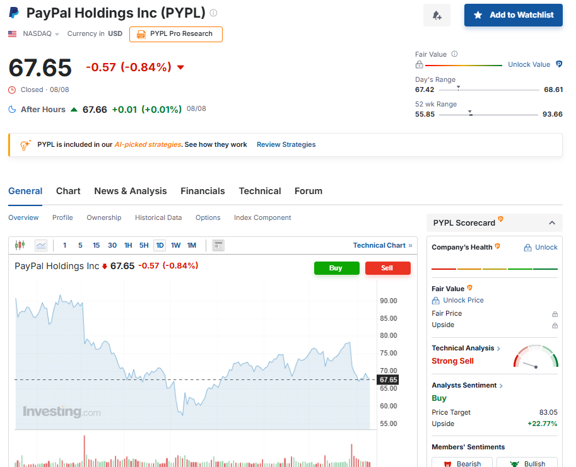Click the Fair Price lock icon

click(555, 314)
